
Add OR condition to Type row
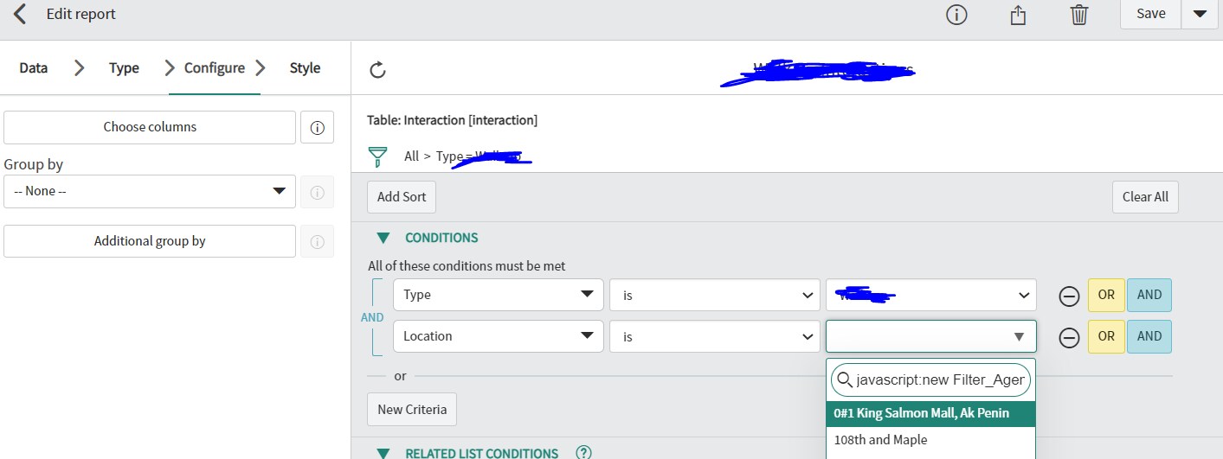1106,295
